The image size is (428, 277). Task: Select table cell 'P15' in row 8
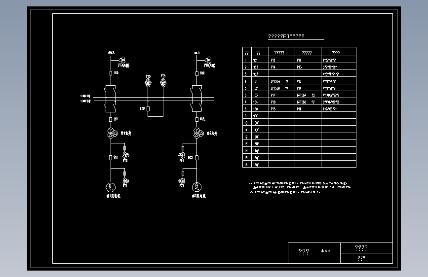click(273, 109)
